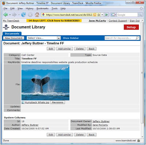Click the Firefox Forward arrow icon
This screenshot has width=146, height=145.
[x=14, y=15]
